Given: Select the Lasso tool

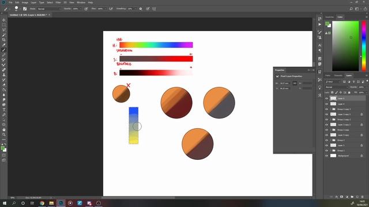Looking at the screenshot, I should (x=4, y=30).
